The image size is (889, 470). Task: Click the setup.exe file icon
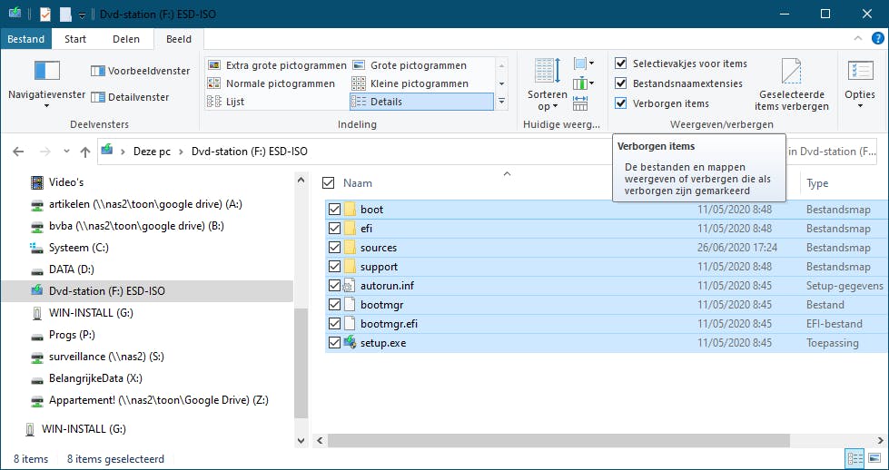click(350, 343)
